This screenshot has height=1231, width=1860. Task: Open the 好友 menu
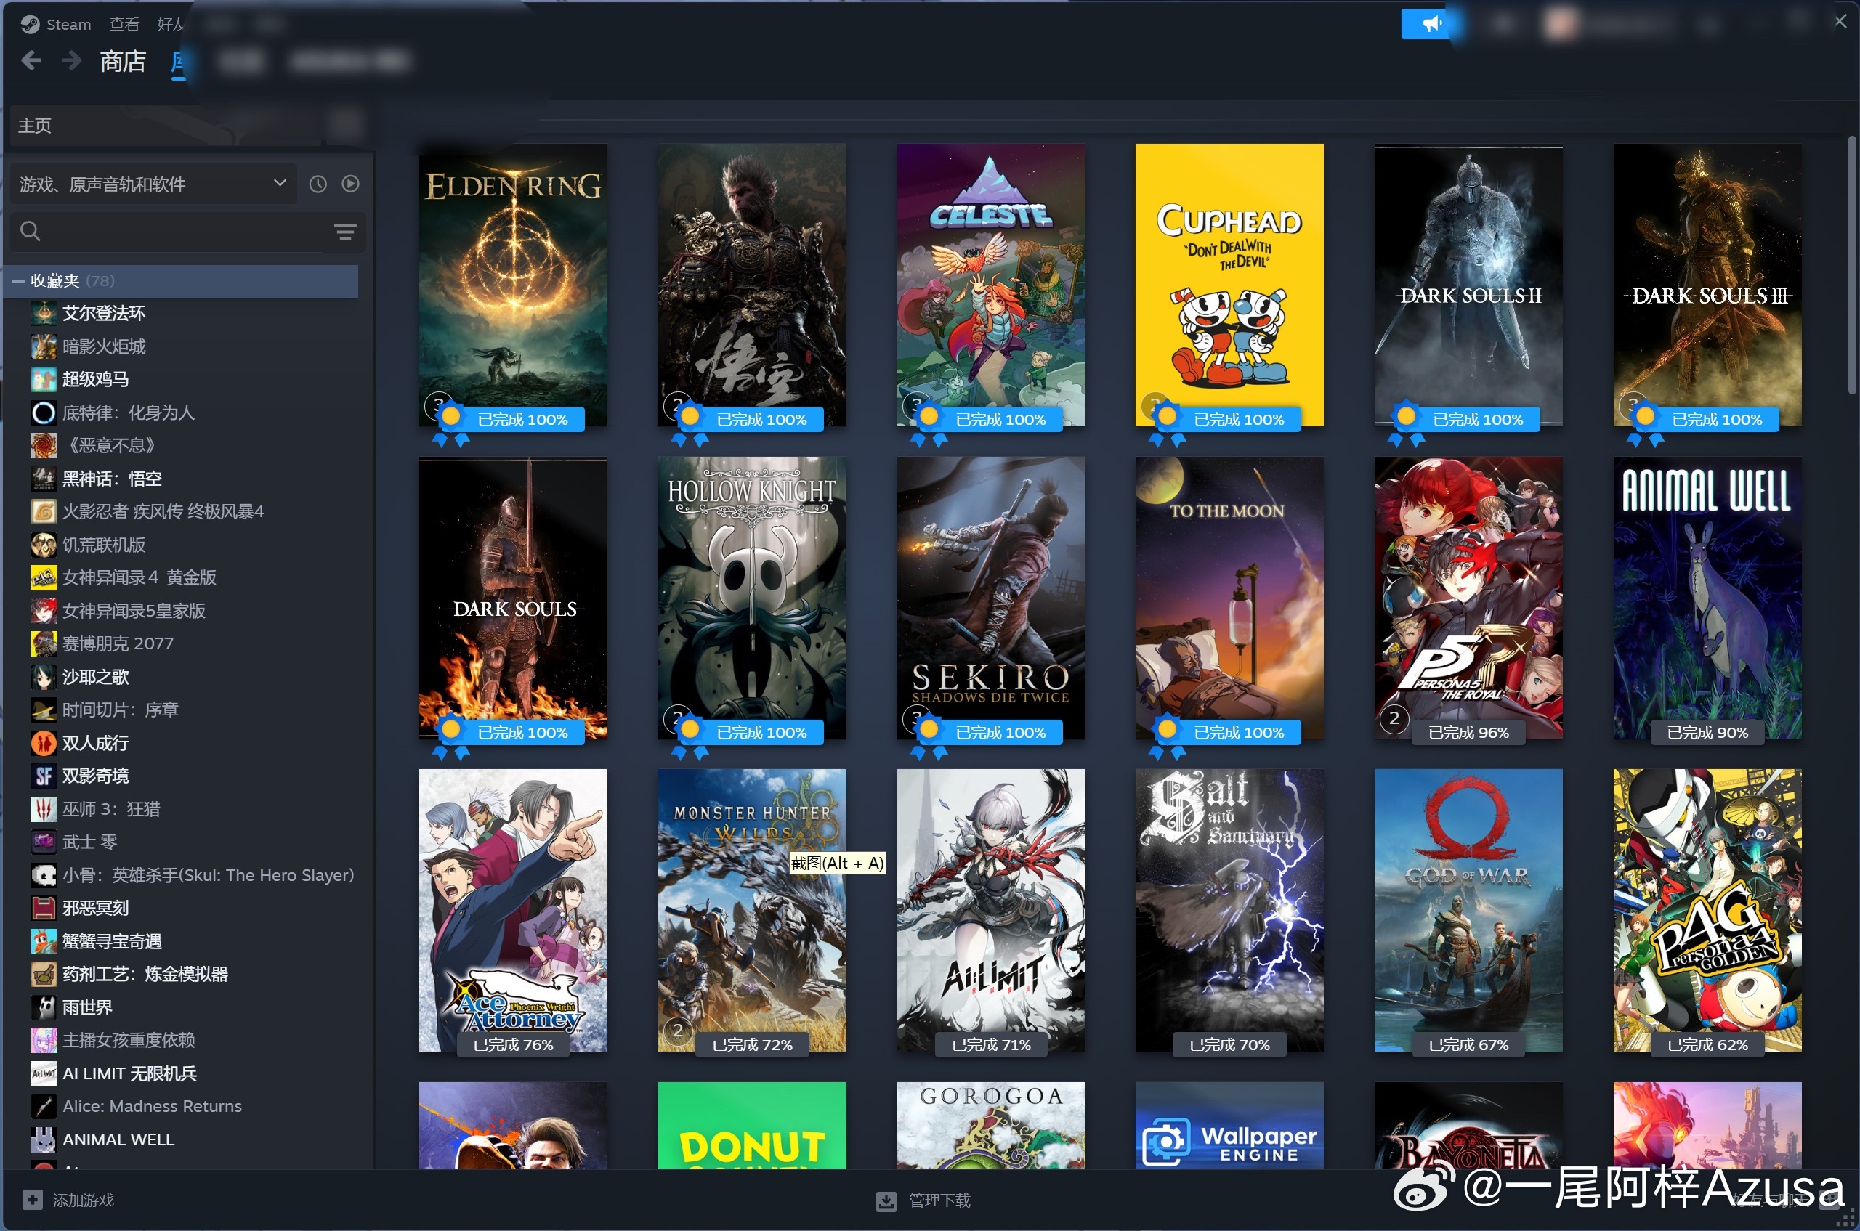coord(171,25)
